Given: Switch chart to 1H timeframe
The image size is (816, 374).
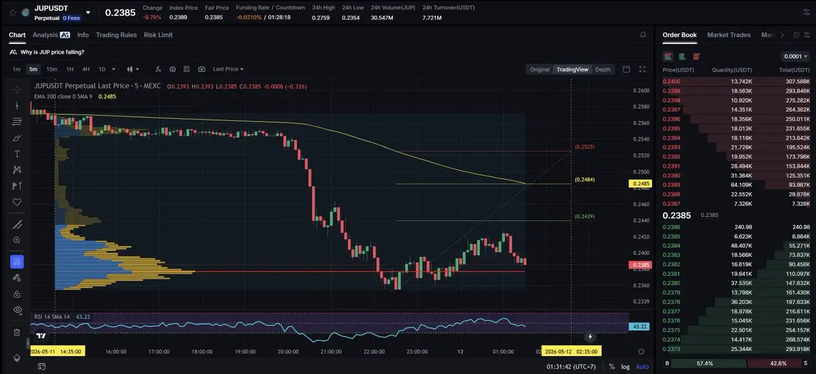Looking at the screenshot, I should [x=69, y=69].
